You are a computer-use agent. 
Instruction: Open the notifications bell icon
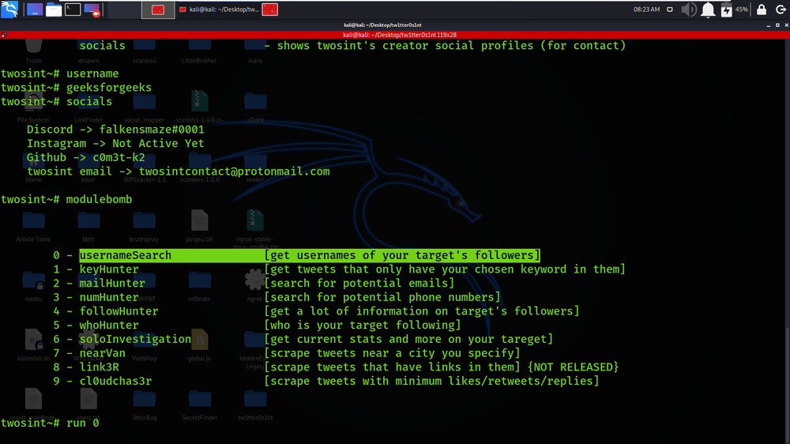(708, 9)
